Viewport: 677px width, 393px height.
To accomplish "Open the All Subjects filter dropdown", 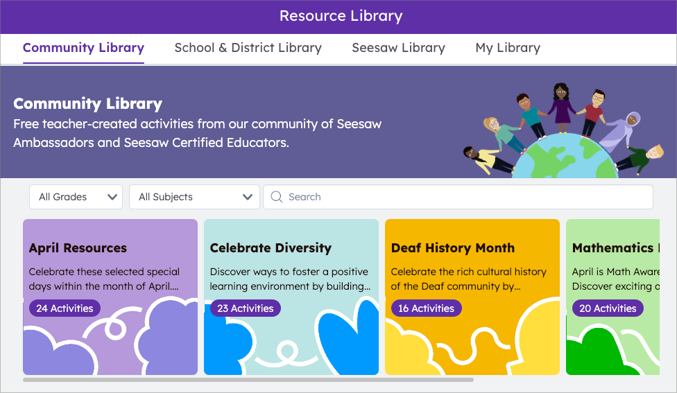I will (194, 197).
